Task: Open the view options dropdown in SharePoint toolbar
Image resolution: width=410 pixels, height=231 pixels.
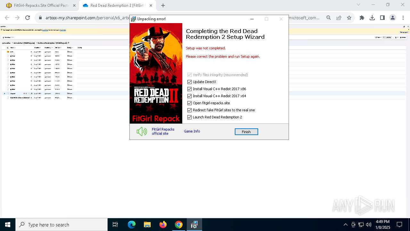Action: tap(397, 38)
